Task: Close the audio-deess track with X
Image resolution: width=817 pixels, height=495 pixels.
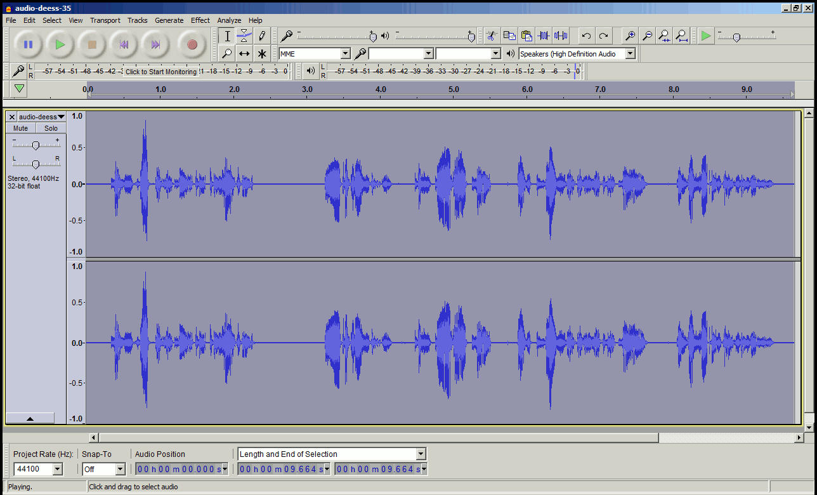Action: pos(11,117)
